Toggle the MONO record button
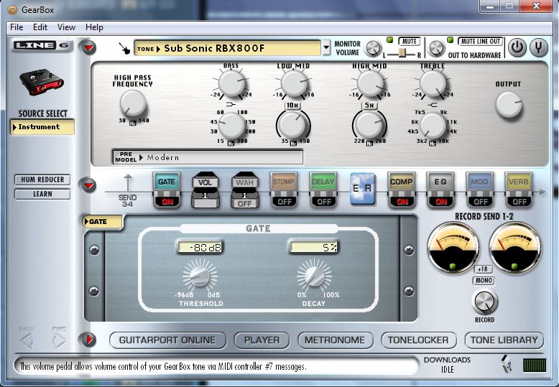 click(x=484, y=281)
